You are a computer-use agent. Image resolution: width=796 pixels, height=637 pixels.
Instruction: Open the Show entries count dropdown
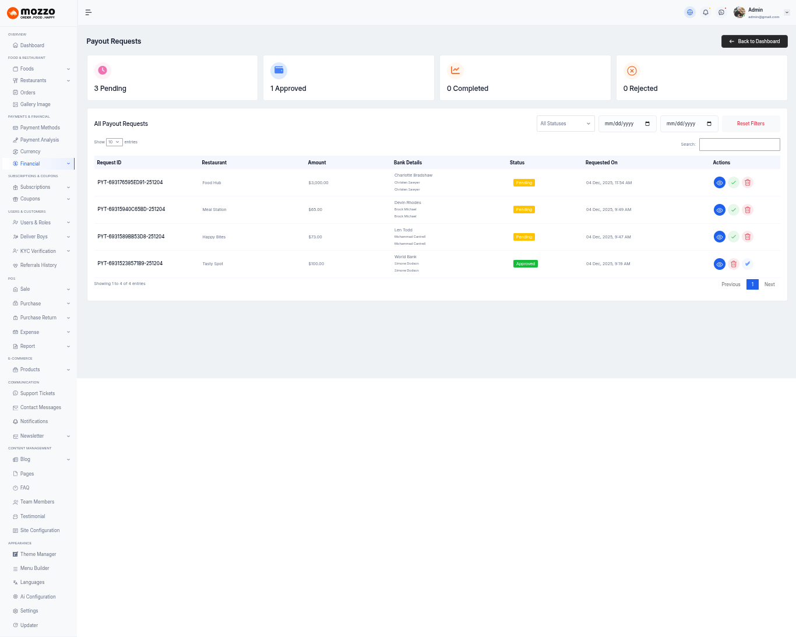[x=114, y=142]
